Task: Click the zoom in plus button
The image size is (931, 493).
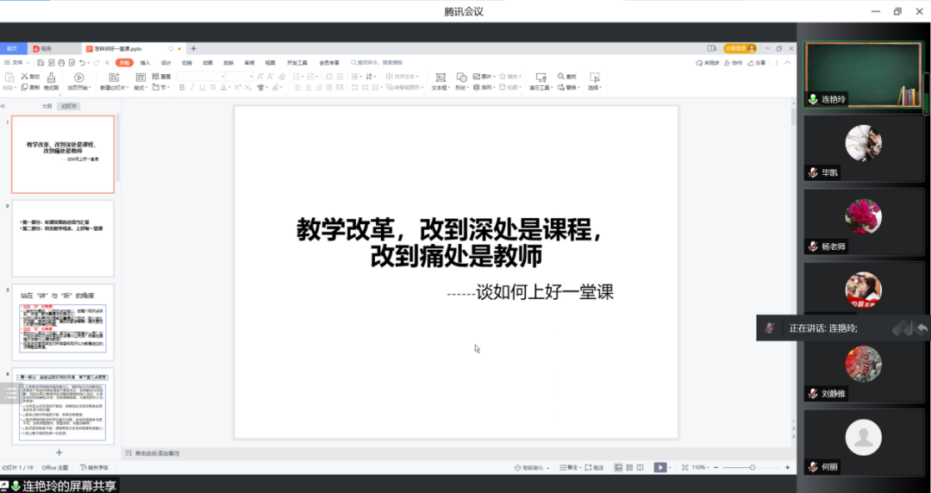Action: coord(788,468)
